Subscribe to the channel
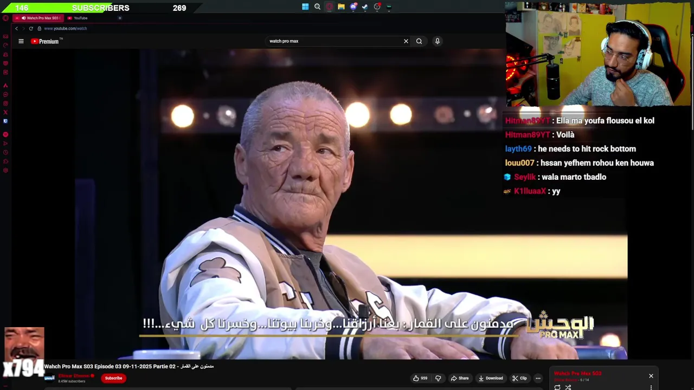The image size is (694, 390). (113, 378)
